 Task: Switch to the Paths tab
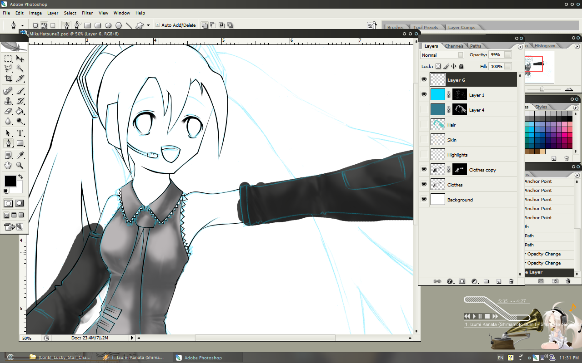click(476, 46)
